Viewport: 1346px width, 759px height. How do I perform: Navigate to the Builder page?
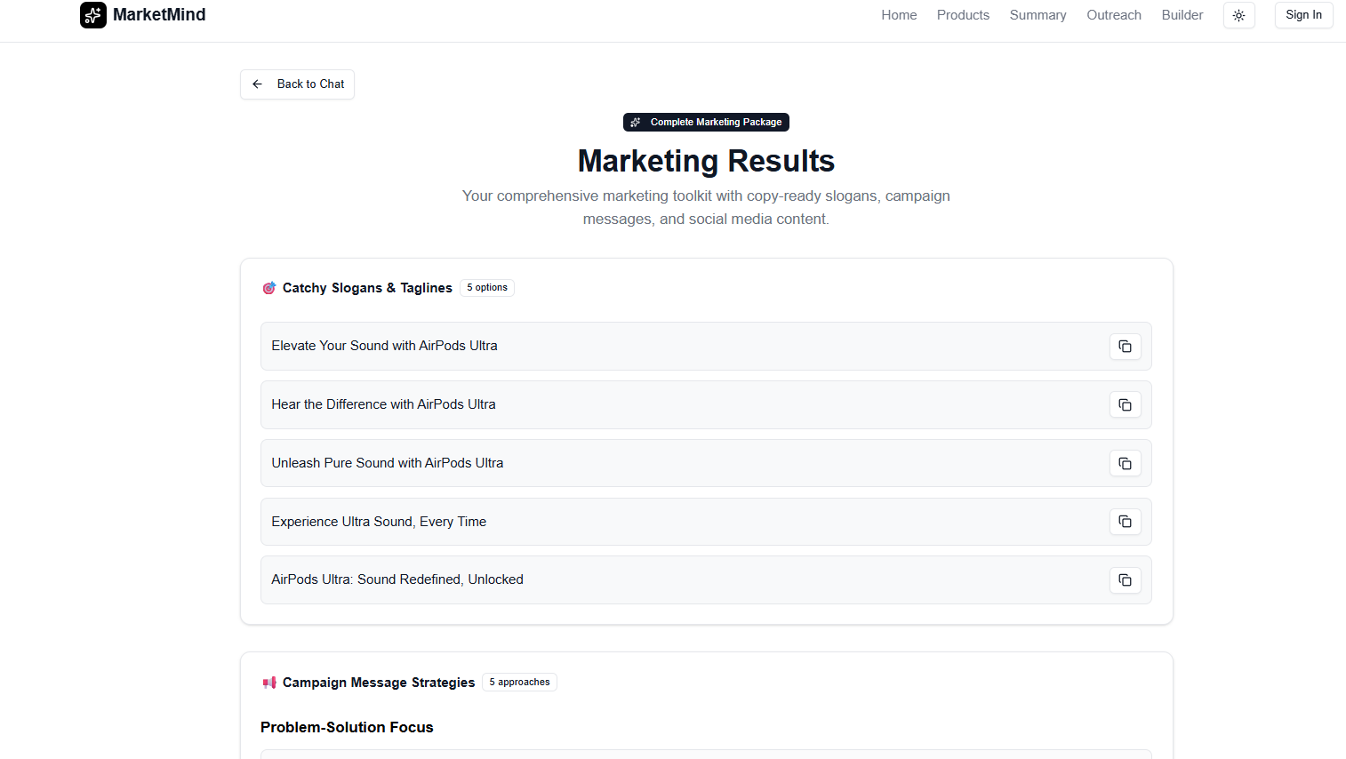click(x=1182, y=15)
